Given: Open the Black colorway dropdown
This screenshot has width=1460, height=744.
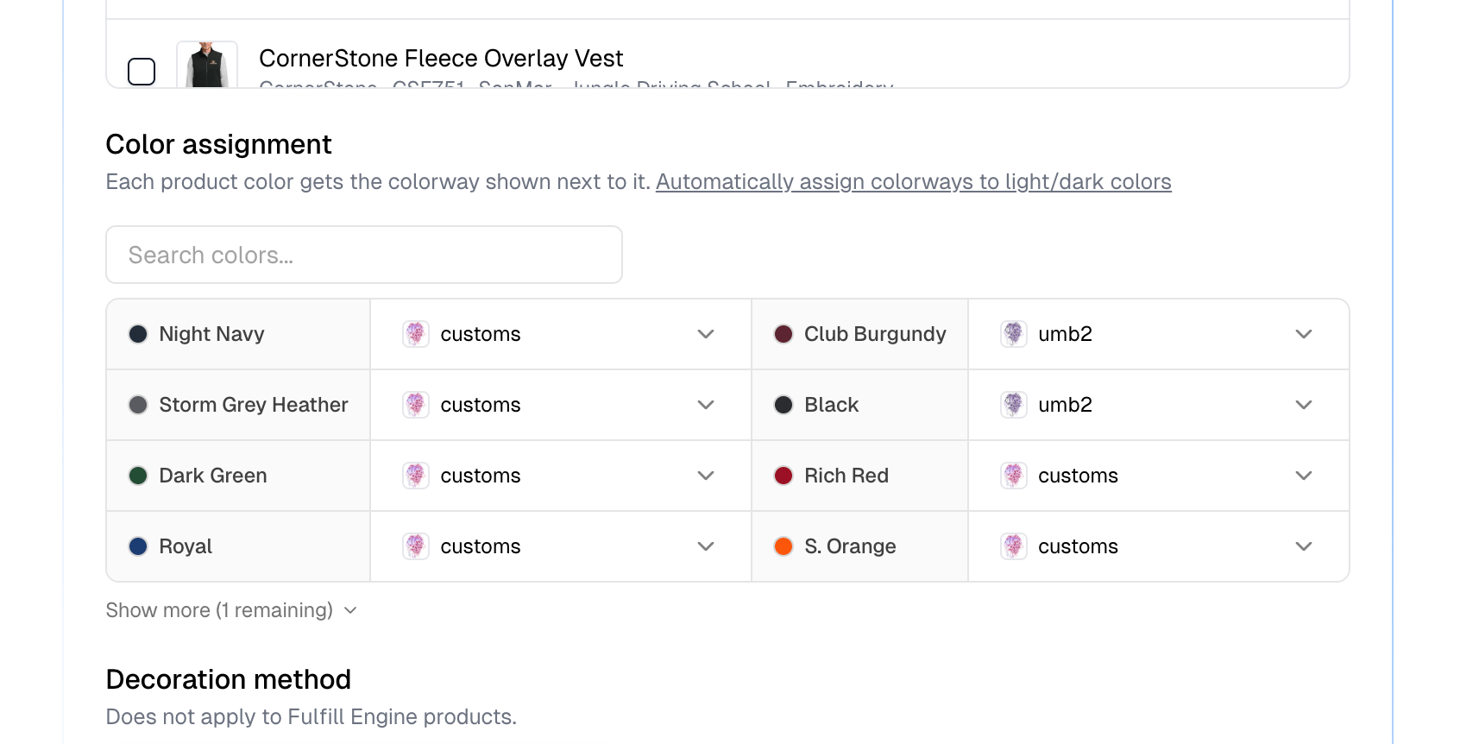Looking at the screenshot, I should [1159, 405].
